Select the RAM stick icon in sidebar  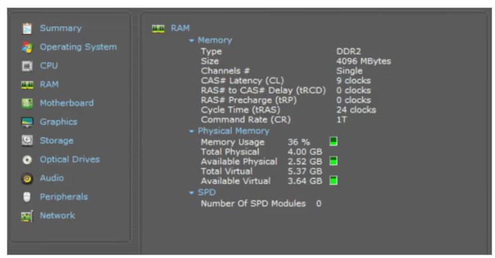pos(27,84)
